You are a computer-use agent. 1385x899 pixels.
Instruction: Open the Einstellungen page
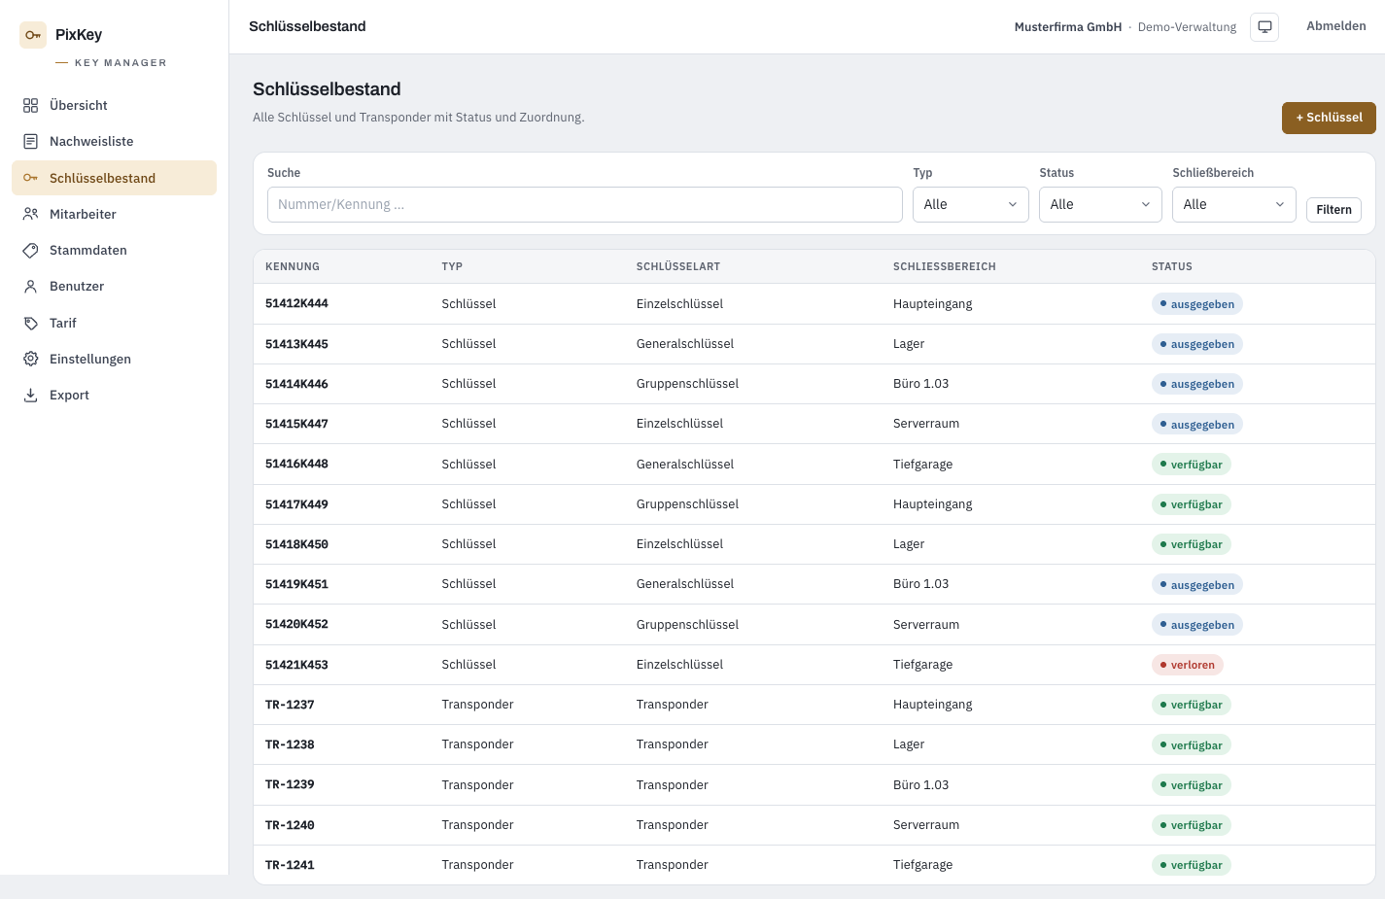(114, 359)
